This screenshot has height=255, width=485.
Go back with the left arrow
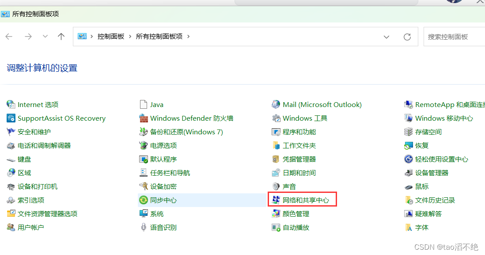pos(9,37)
